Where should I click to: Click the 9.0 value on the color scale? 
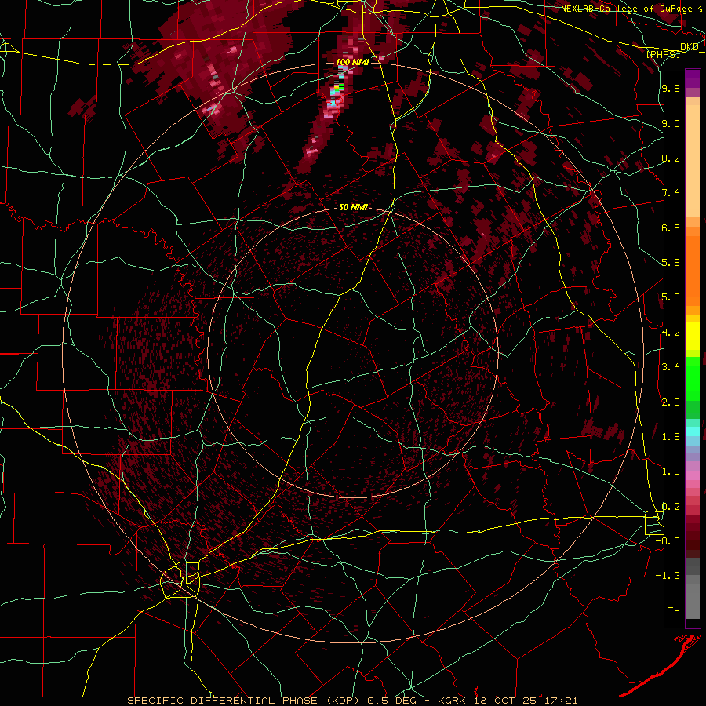(671, 123)
